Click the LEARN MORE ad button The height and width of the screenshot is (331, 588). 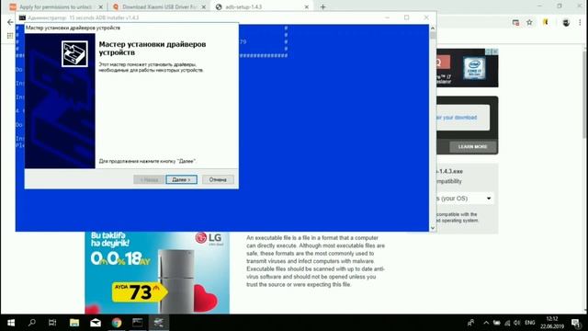click(x=472, y=147)
